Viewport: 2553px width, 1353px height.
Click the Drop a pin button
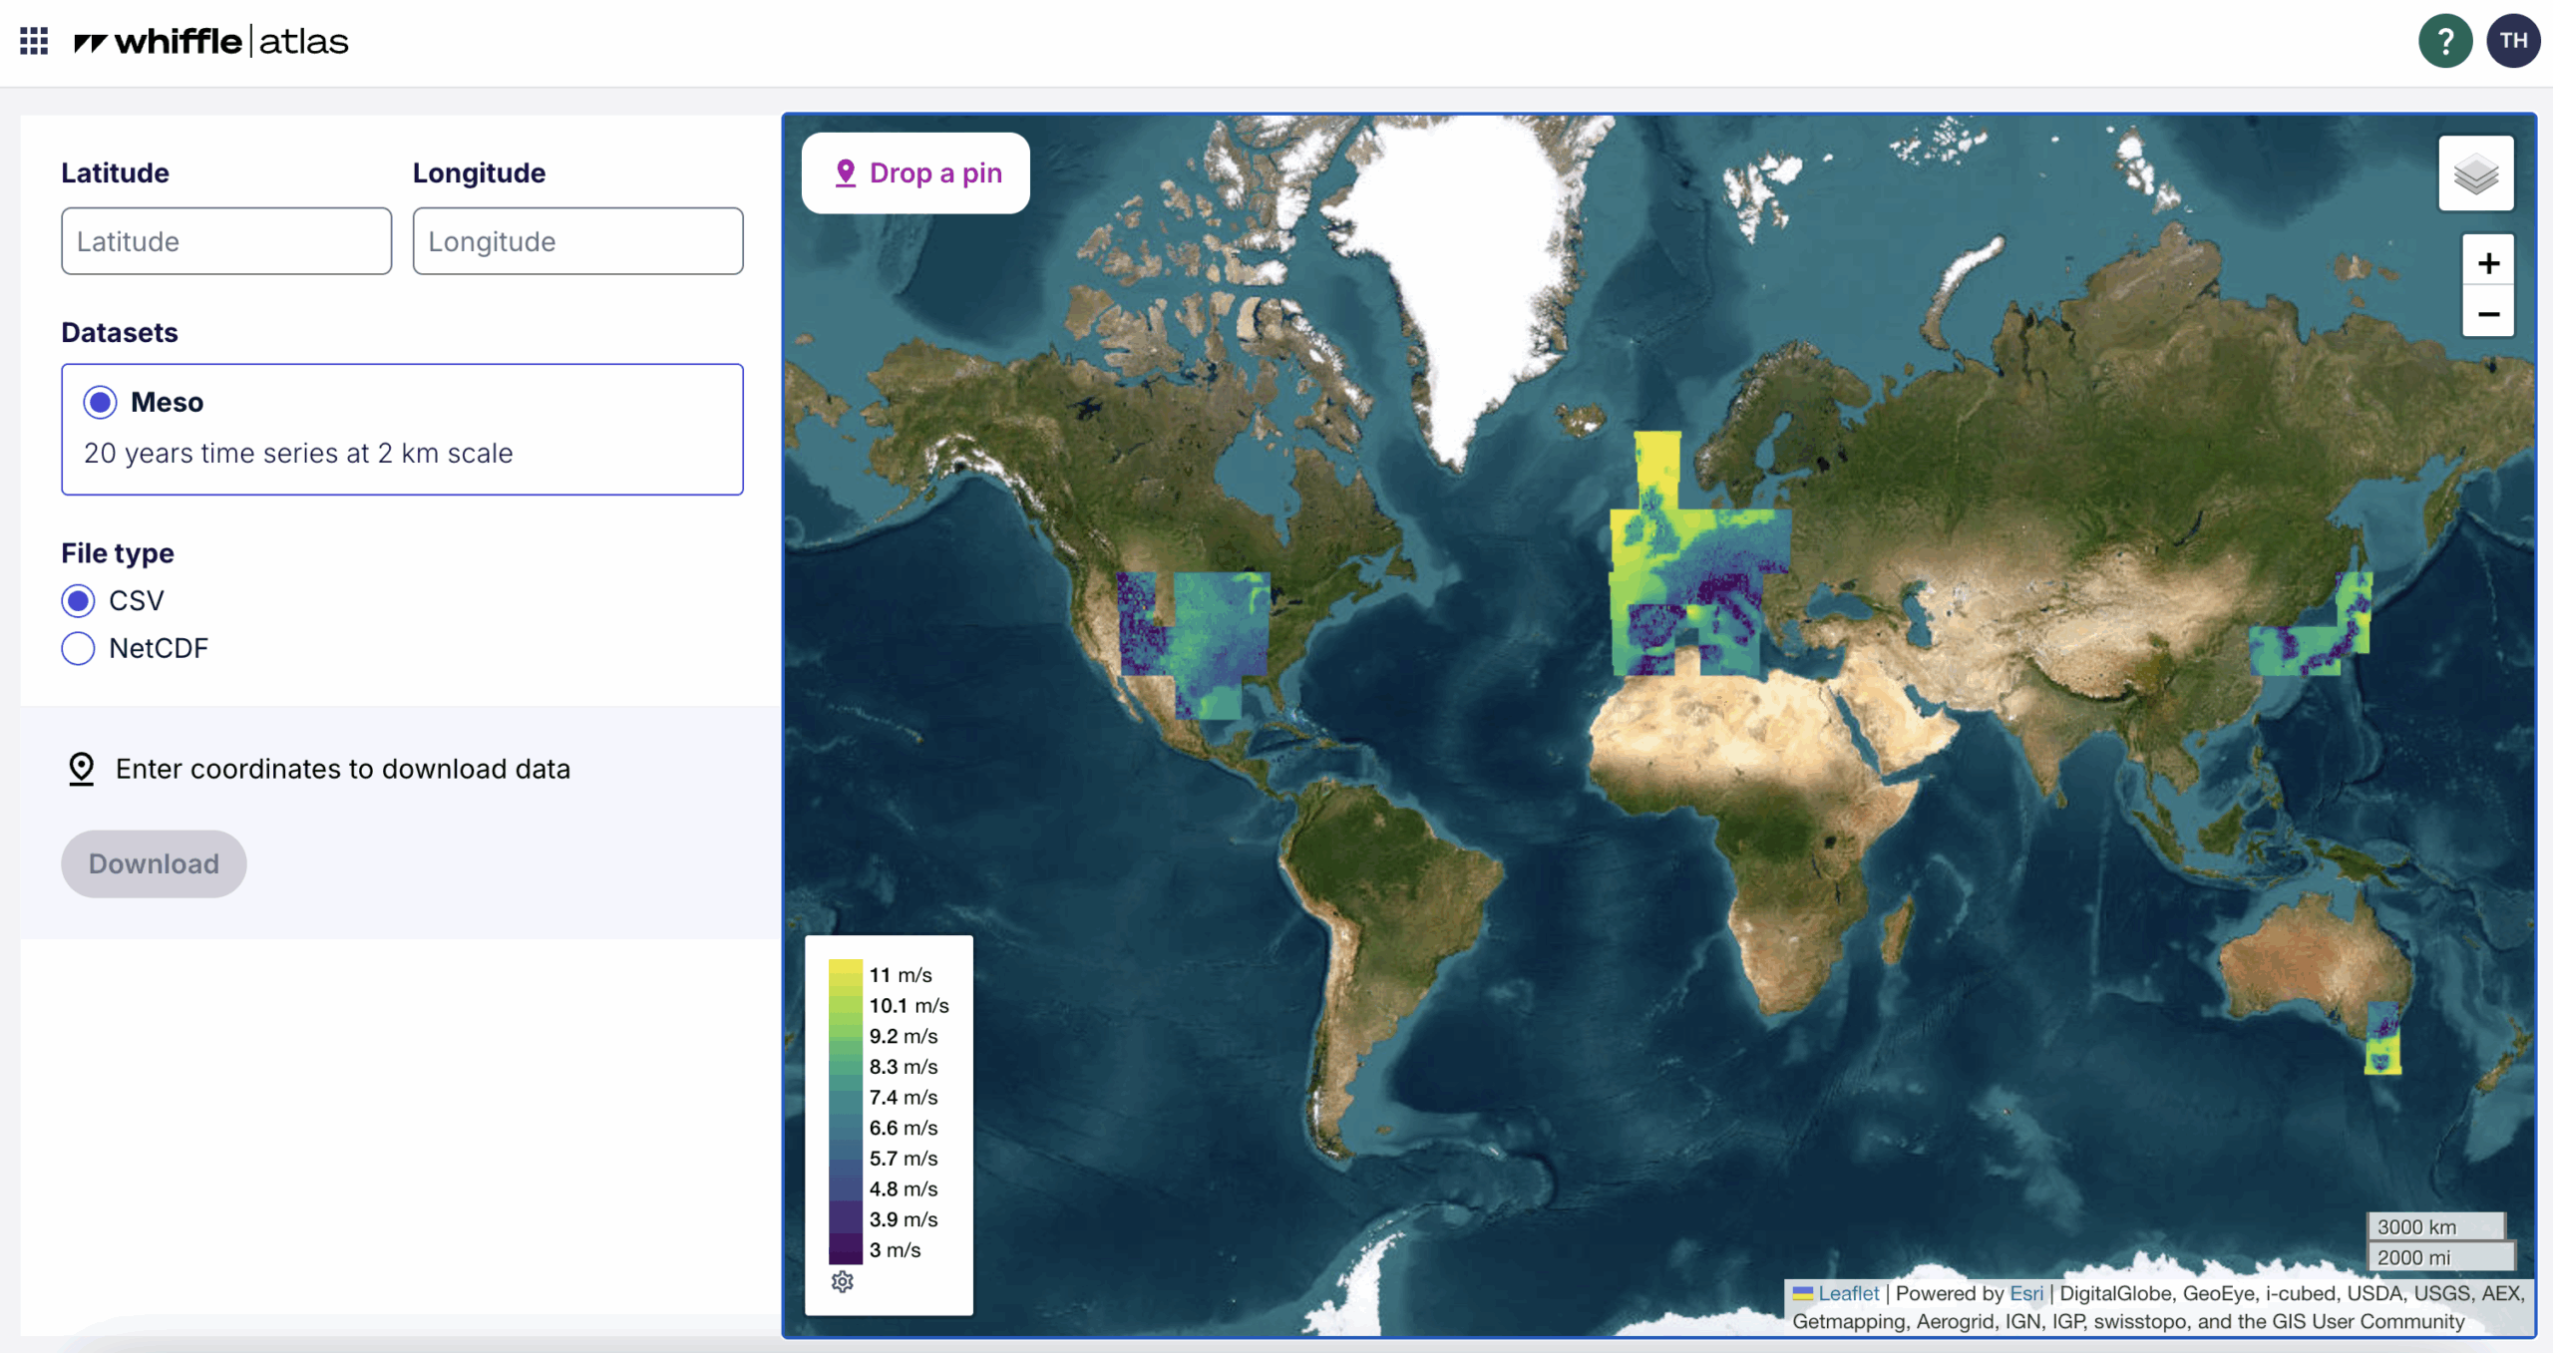pyautogui.click(x=915, y=173)
